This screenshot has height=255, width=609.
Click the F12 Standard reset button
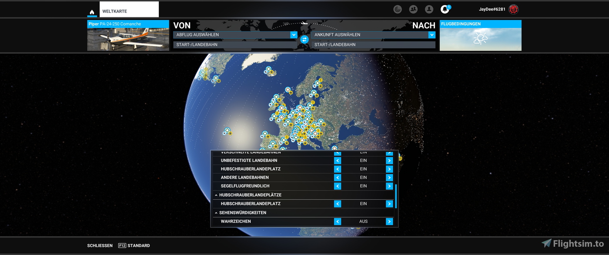pyautogui.click(x=134, y=245)
